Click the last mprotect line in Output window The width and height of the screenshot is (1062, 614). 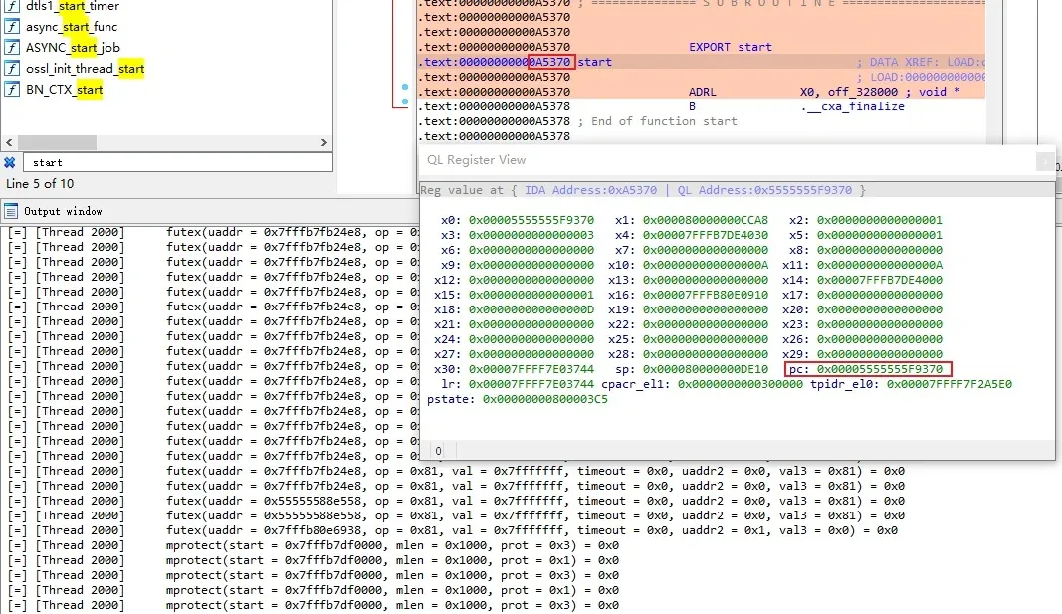click(313, 604)
